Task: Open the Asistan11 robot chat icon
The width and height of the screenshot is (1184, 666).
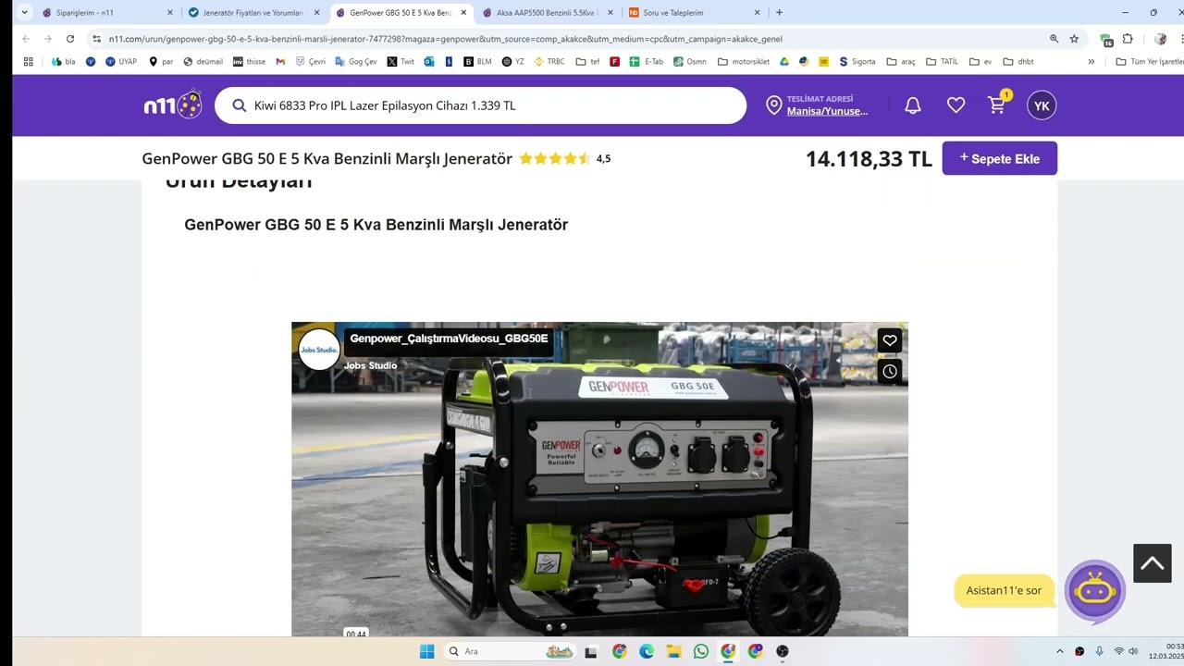Action: (x=1095, y=590)
